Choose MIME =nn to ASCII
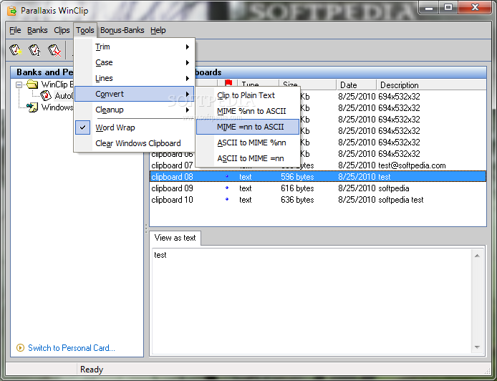 (x=248, y=127)
